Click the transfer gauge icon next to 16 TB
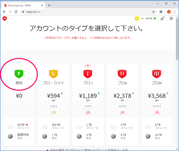The width and height of the screenshot is (179, 151). tap(148, 136)
